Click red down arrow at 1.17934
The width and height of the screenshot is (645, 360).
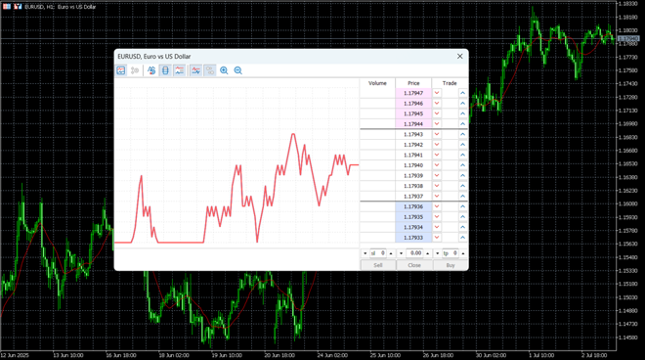[x=437, y=227]
